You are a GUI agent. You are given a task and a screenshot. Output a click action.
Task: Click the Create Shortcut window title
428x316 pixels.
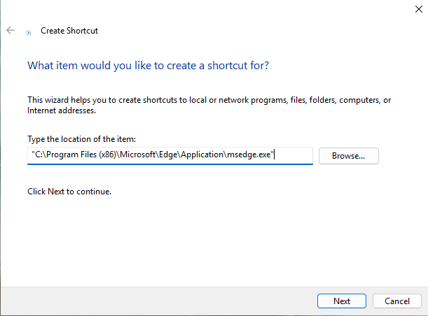69,31
